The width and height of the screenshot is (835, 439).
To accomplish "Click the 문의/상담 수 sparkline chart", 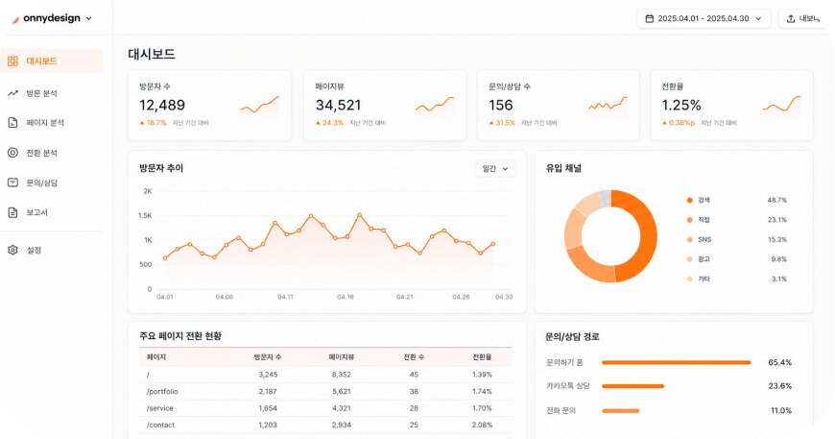I will [x=608, y=104].
